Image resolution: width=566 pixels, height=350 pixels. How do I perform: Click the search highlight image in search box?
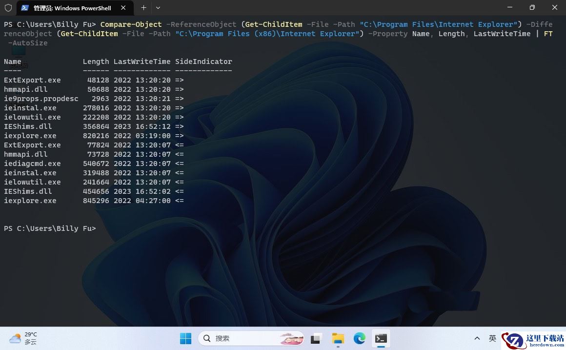coord(292,338)
